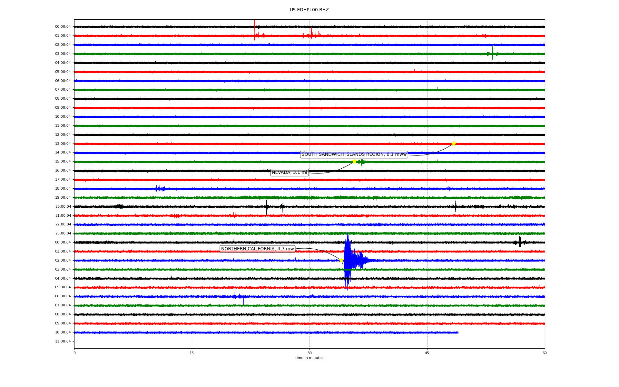Click the 23:00:04 time label
Viewport: 619px width, 387px height.
[63, 233]
